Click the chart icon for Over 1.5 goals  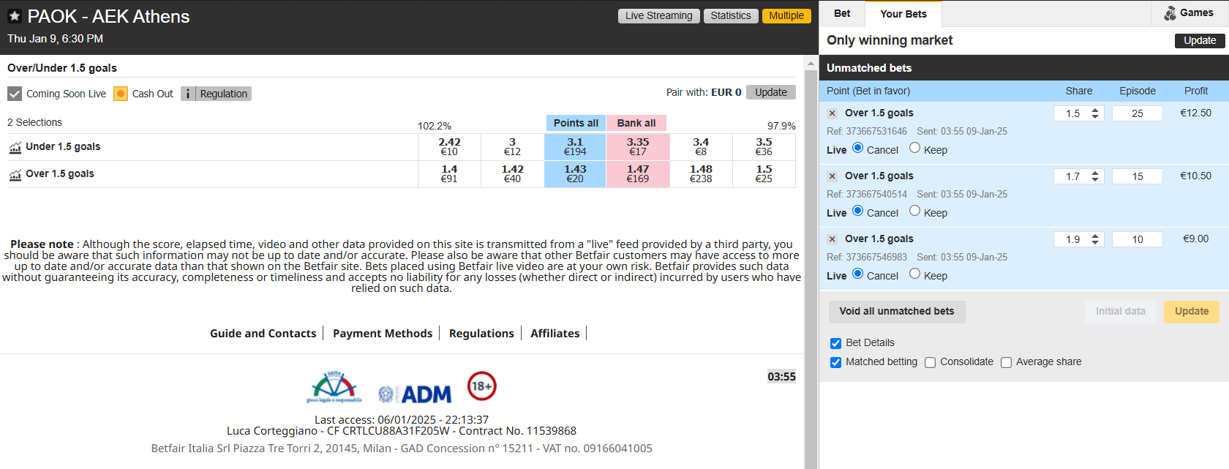(15, 174)
